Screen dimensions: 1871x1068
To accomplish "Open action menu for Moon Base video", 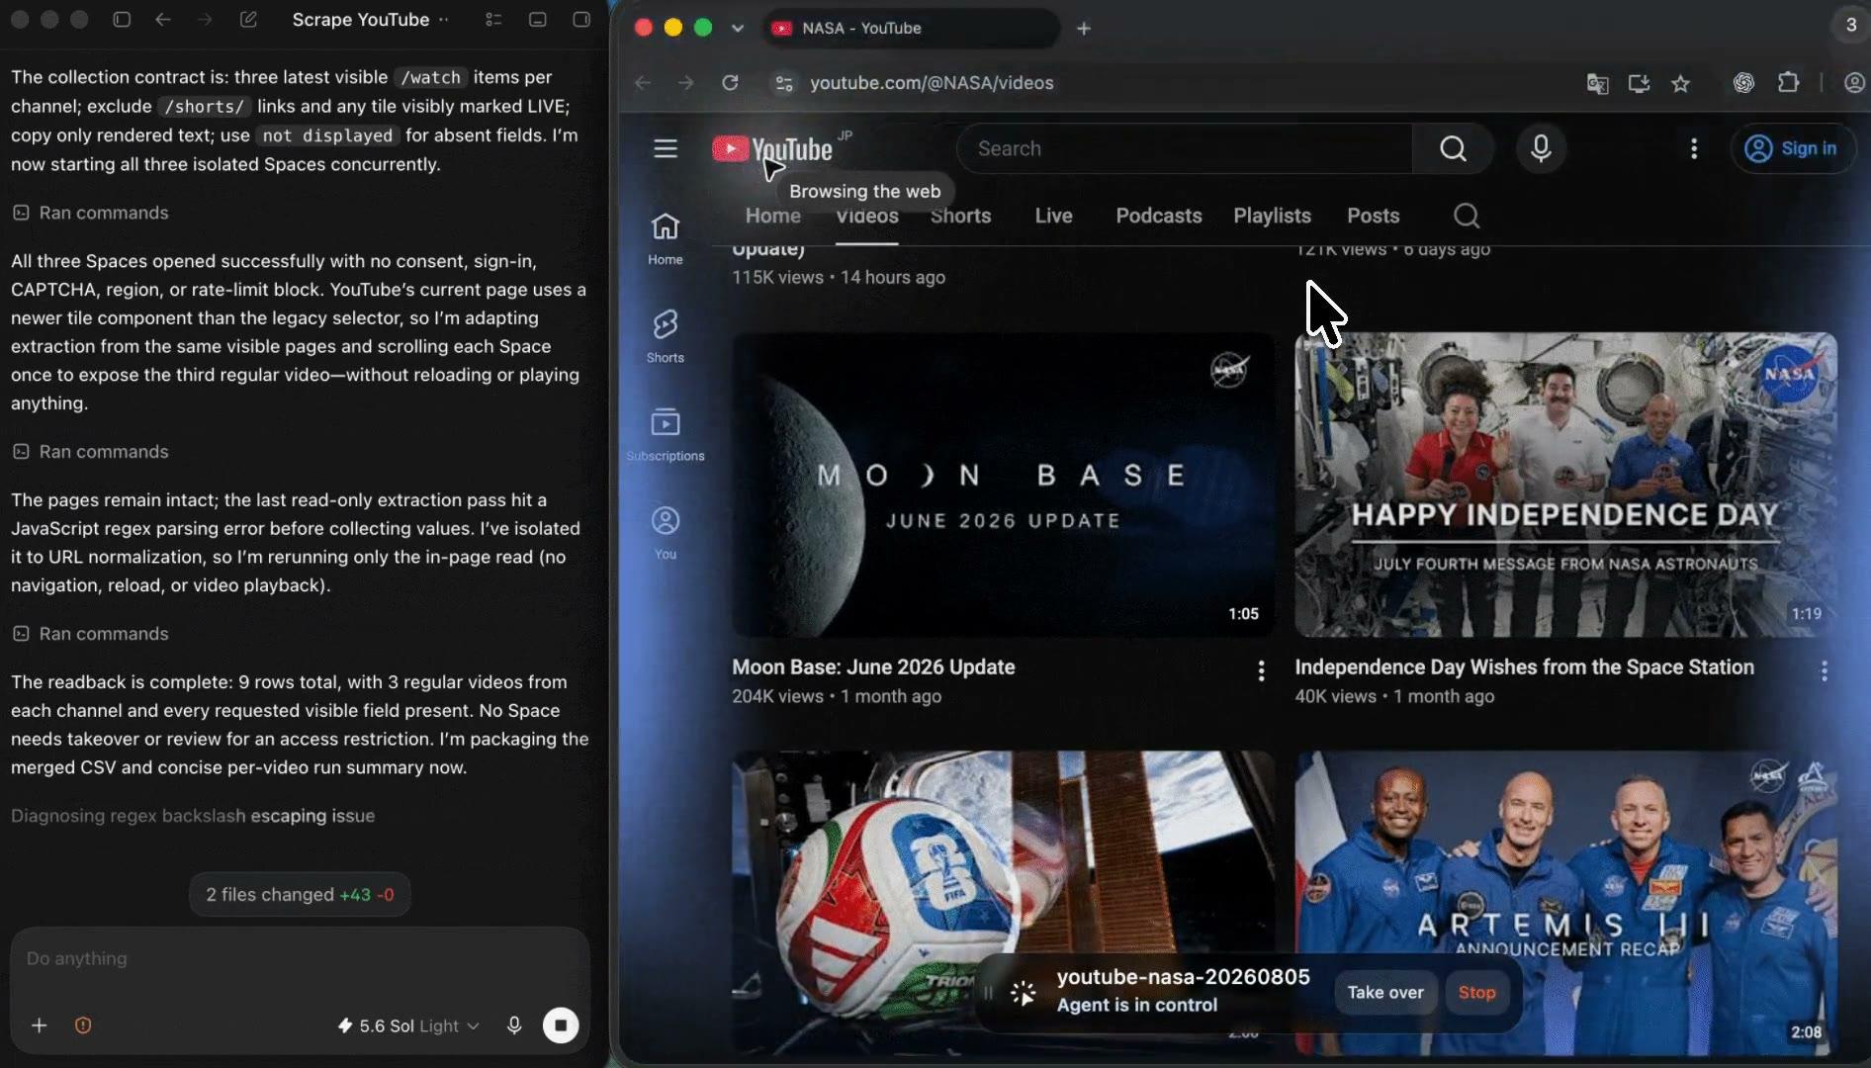I will click(x=1261, y=671).
